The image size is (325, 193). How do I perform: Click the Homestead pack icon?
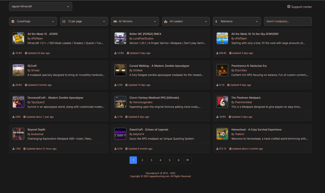(222, 134)
